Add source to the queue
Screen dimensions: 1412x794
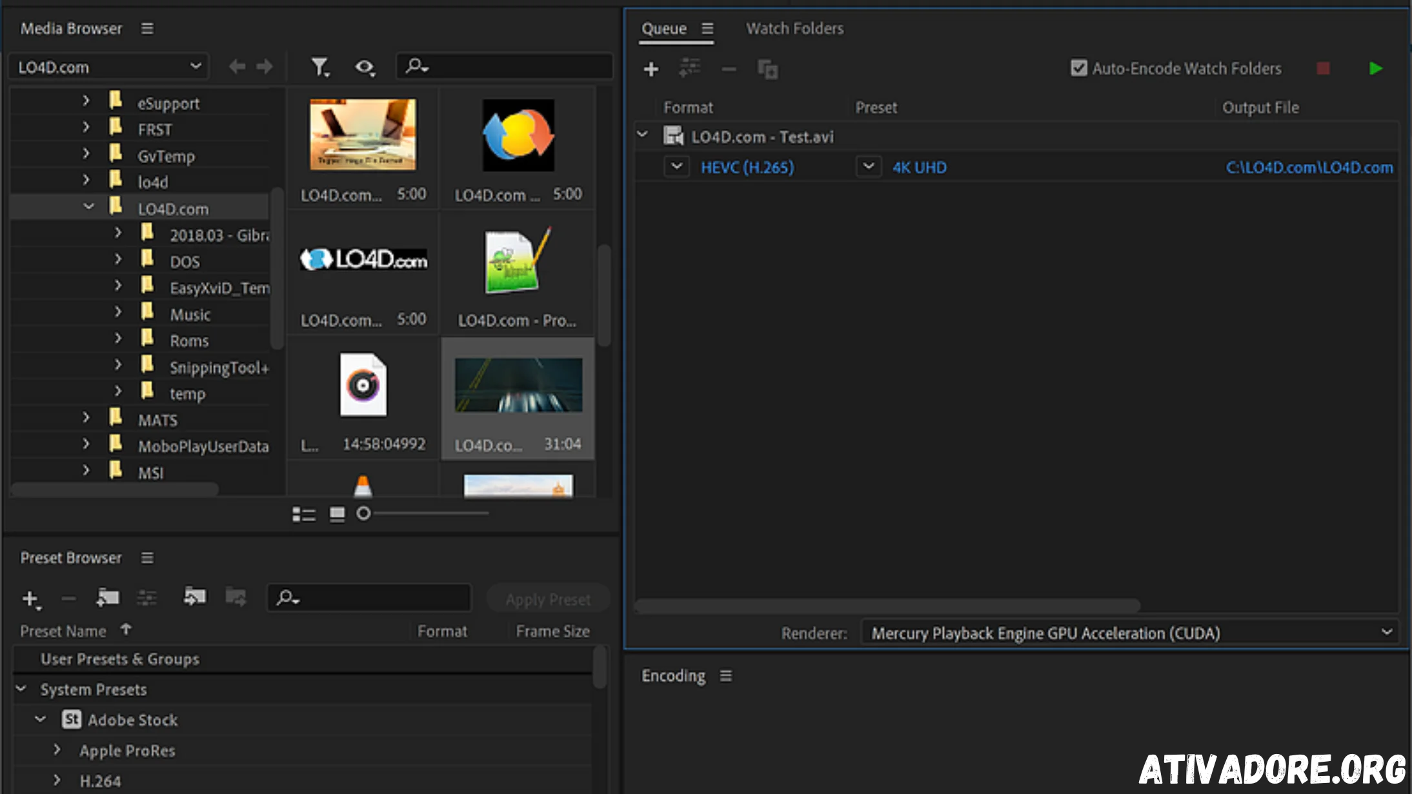651,69
